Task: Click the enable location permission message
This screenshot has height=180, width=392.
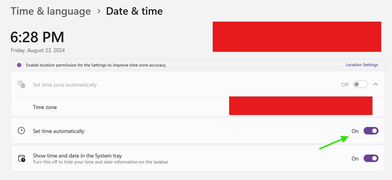Action: [x=96, y=65]
